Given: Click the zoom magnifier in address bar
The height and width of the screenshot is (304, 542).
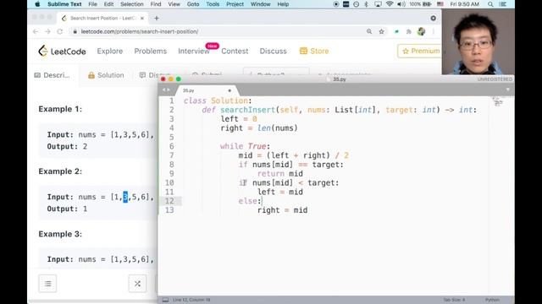Looking at the screenshot, I should [369, 31].
